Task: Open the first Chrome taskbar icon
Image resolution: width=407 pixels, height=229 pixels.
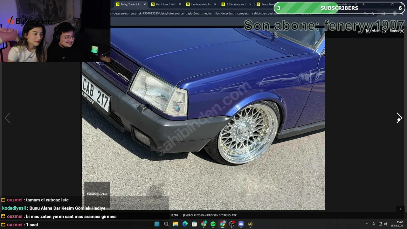Action: pos(204,224)
